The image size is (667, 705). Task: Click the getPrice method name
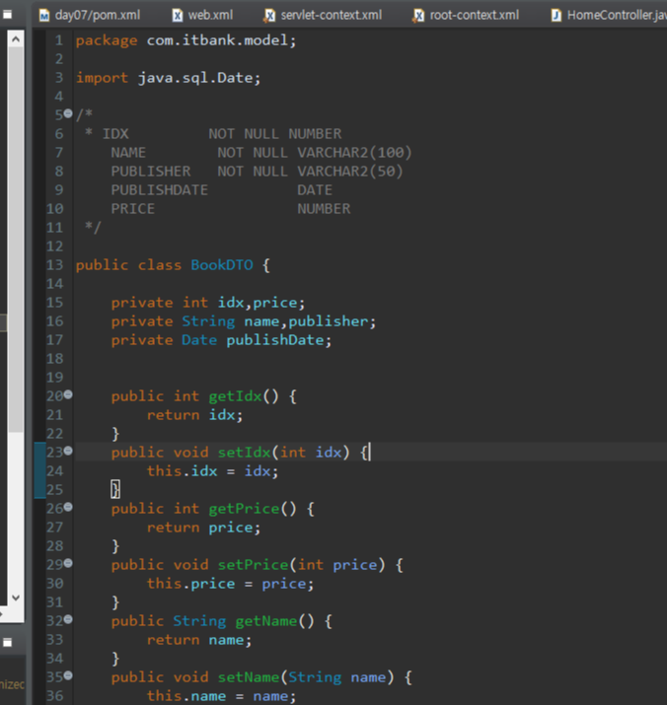pos(244,509)
